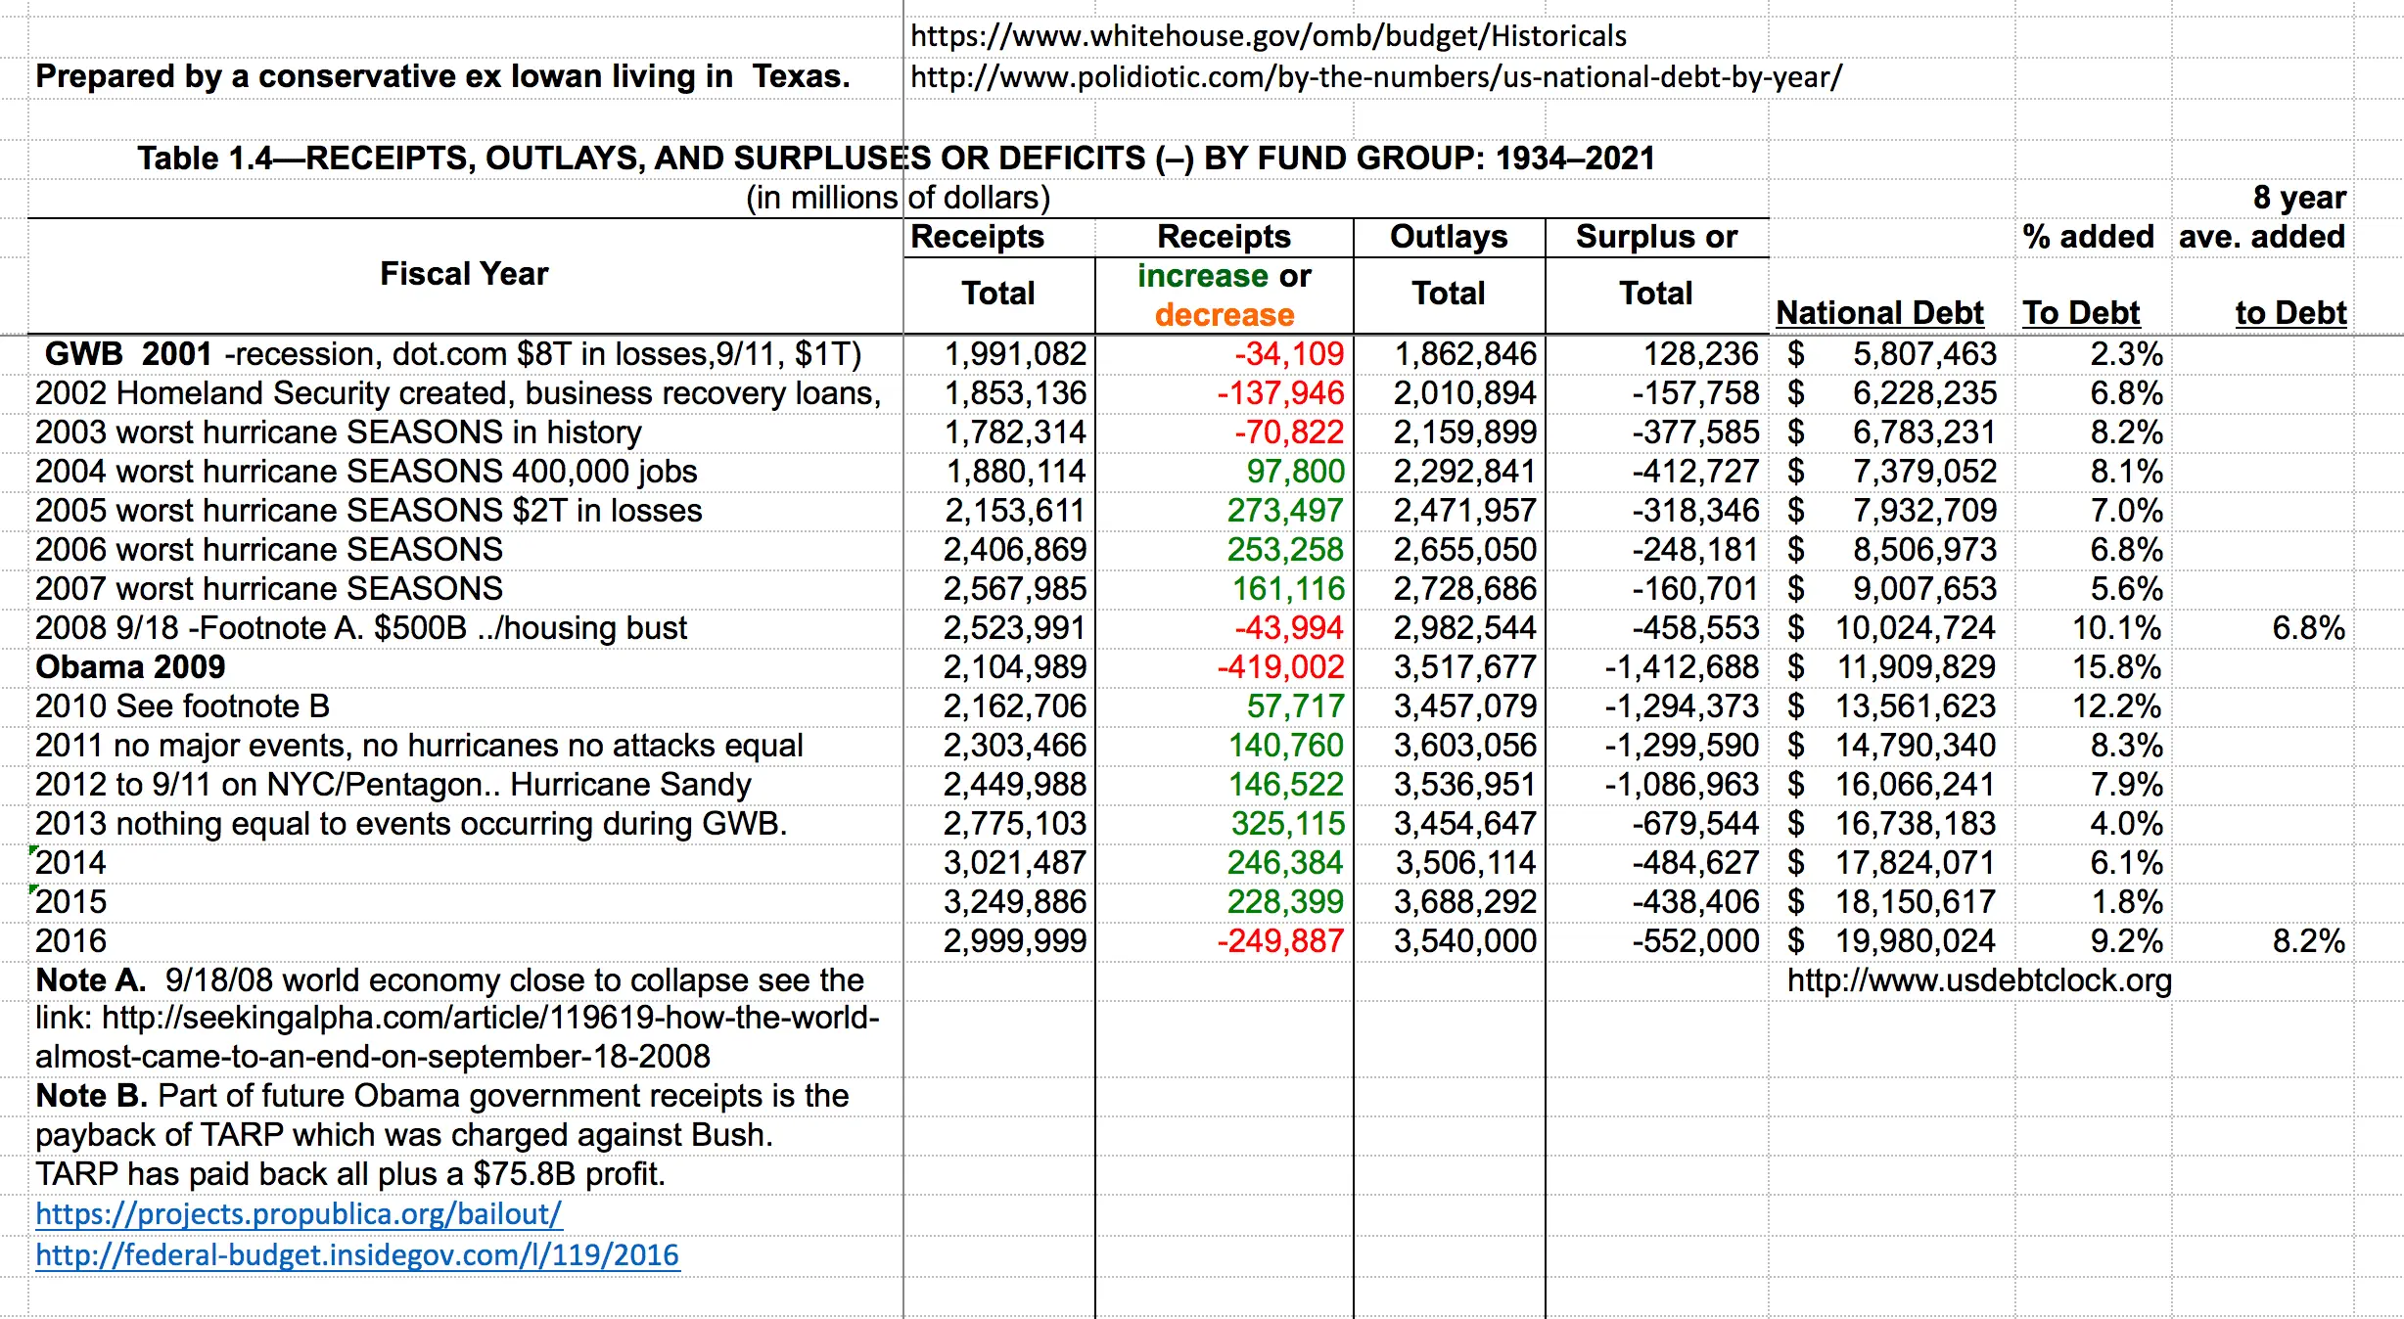Follow the projects.propublica.org/bailout hyperlink
This screenshot has width=2404, height=1319.
pyautogui.click(x=295, y=1215)
